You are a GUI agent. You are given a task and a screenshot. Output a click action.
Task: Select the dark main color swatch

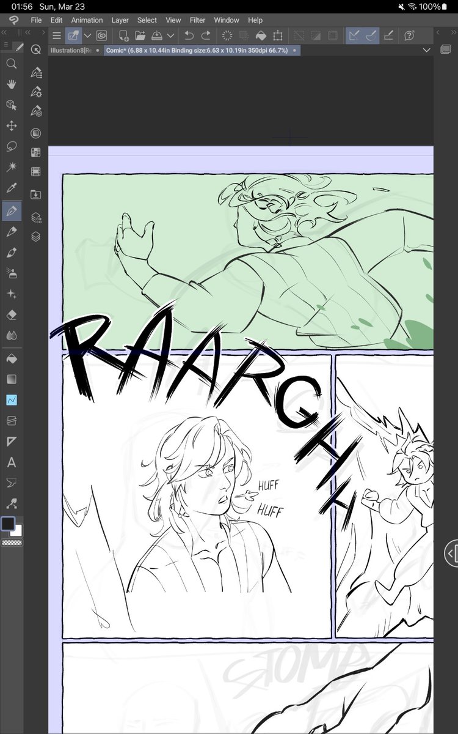point(8,524)
